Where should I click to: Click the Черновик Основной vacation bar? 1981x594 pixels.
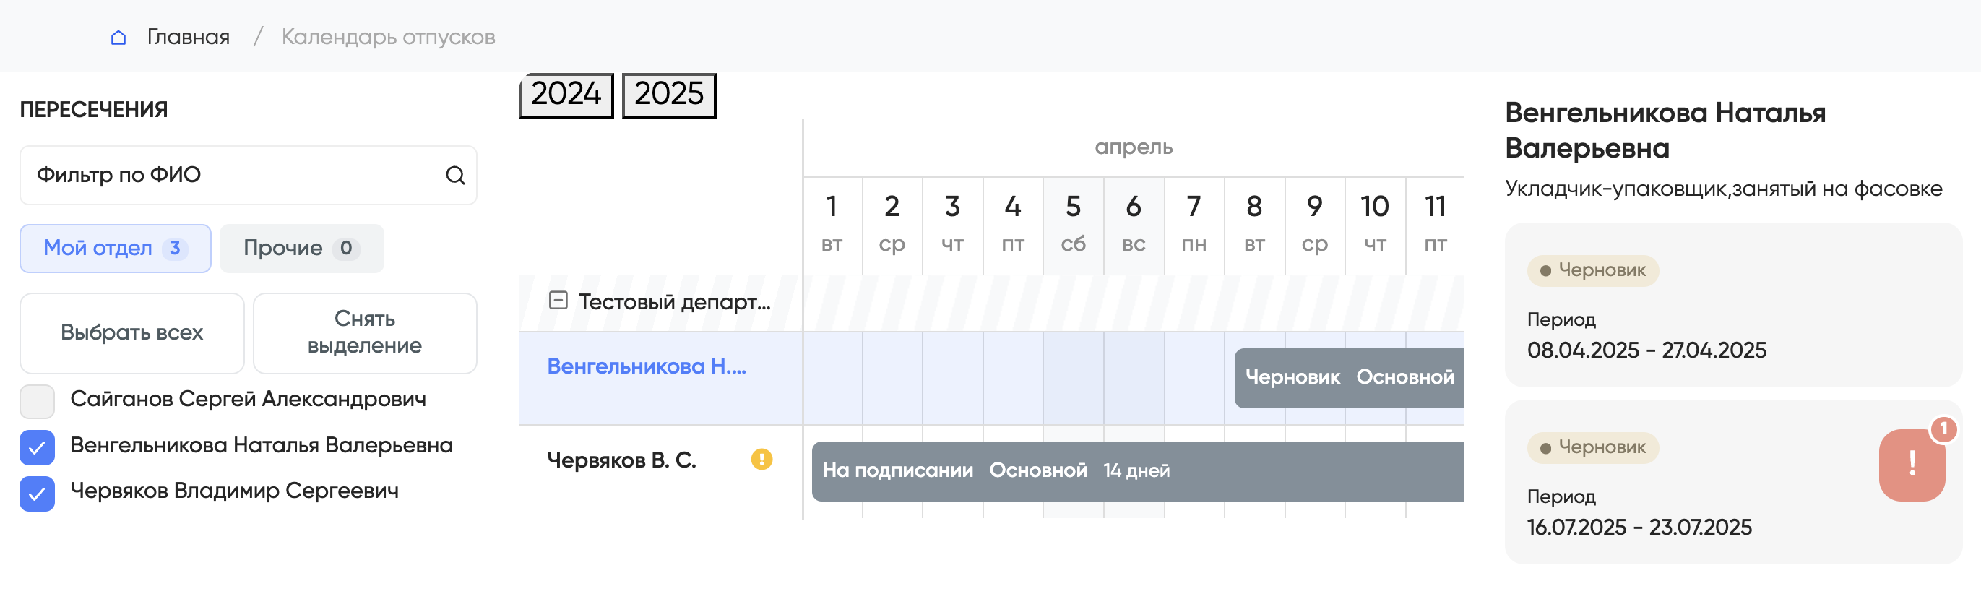(1348, 377)
